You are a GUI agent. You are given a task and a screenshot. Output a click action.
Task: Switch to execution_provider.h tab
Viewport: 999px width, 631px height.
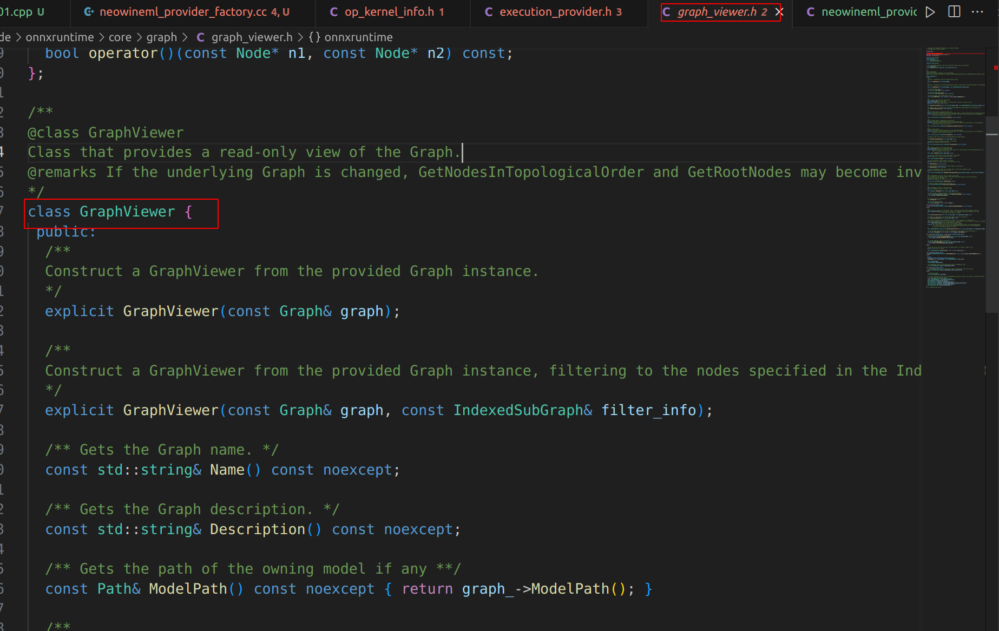click(x=560, y=12)
